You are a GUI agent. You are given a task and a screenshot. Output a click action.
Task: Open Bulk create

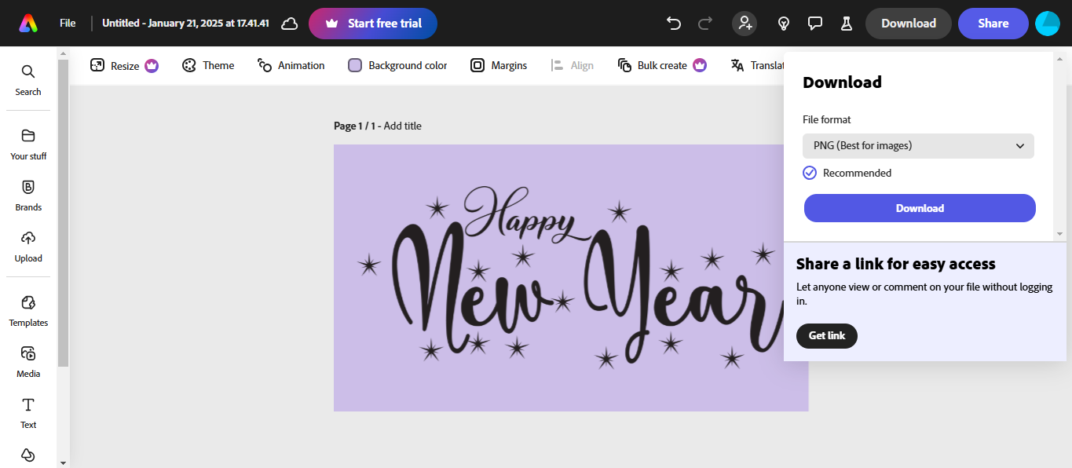(x=662, y=66)
